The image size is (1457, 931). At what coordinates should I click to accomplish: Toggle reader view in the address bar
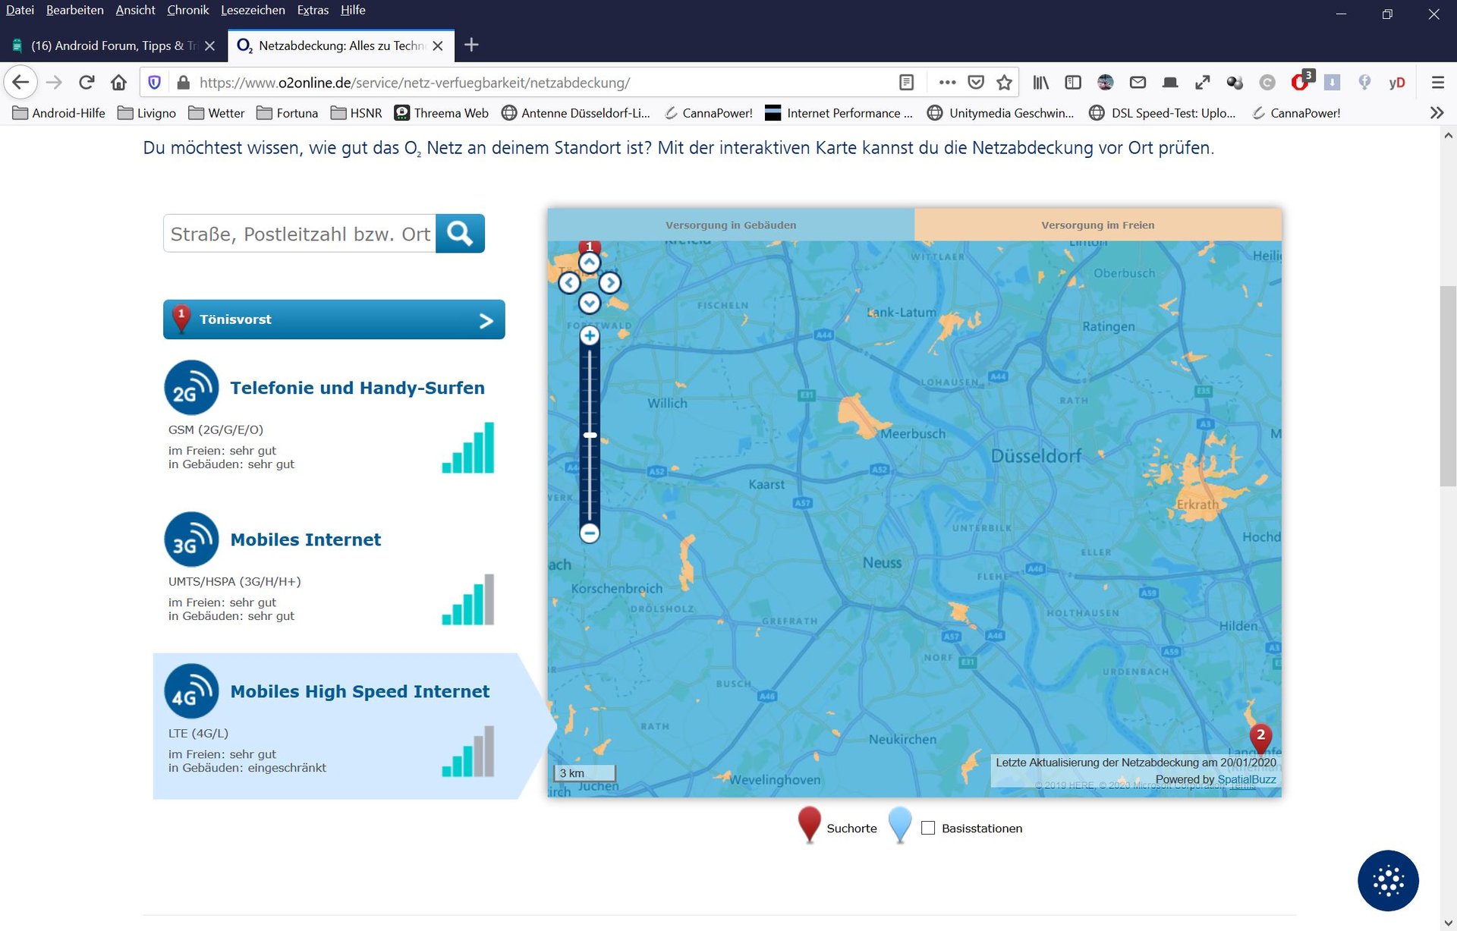906,83
